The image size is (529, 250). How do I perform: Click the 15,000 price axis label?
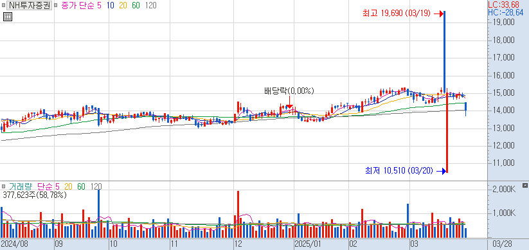[503, 93]
